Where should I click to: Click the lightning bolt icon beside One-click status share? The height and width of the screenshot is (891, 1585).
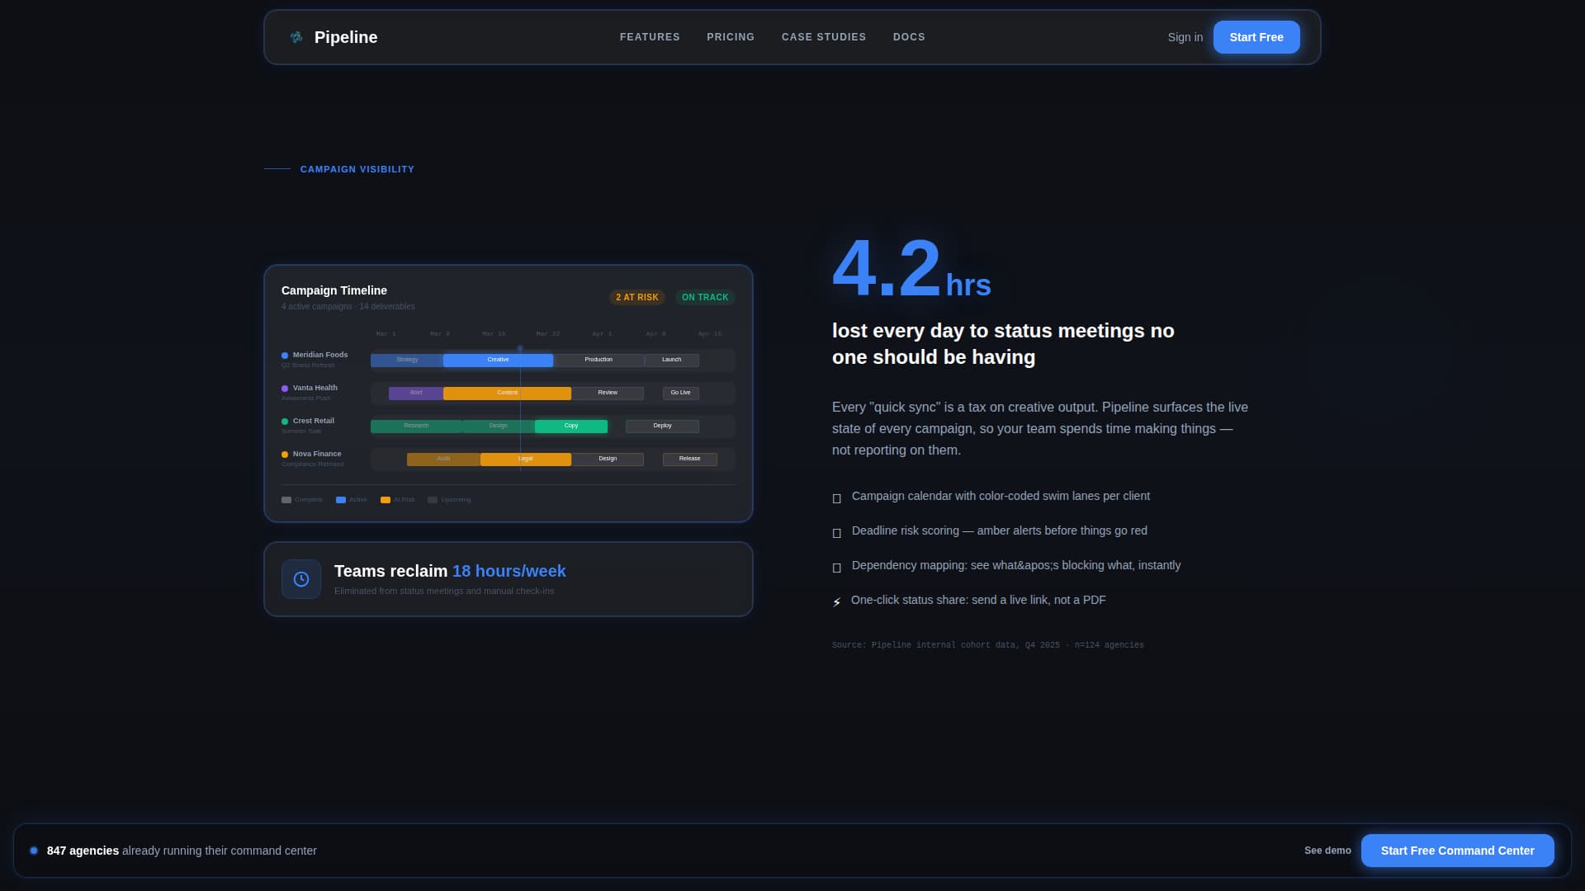coord(837,601)
